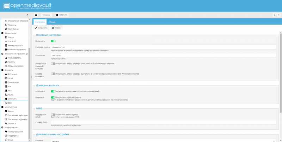This screenshot has width=282, height=142.
Task: Open Downloader service in the sidebar
Action: [x=13, y=83]
